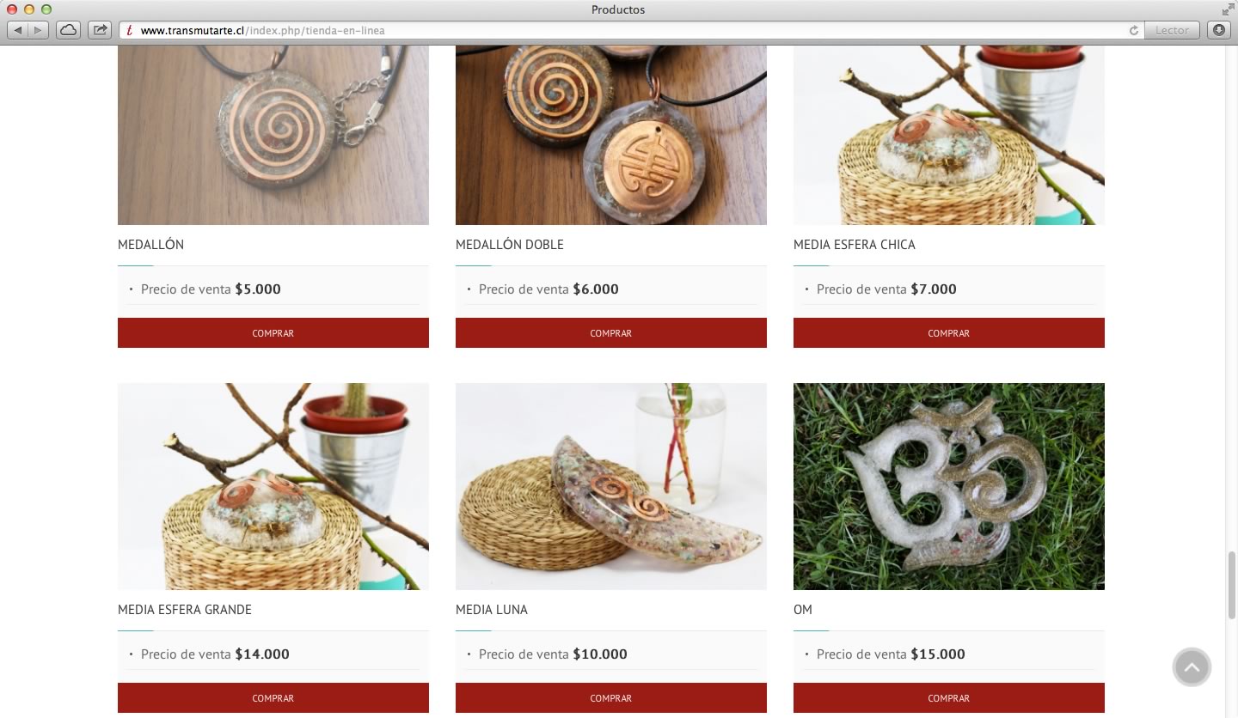Click the browser forward arrow button

click(x=39, y=30)
